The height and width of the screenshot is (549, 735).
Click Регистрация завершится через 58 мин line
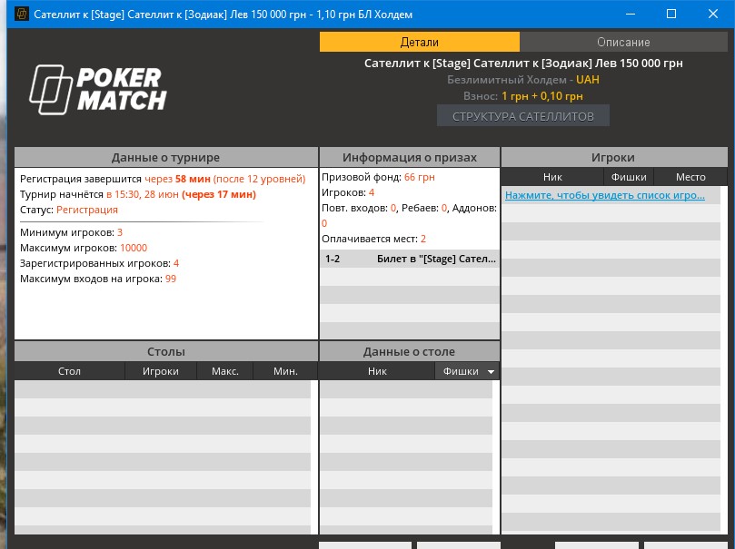[x=163, y=179]
